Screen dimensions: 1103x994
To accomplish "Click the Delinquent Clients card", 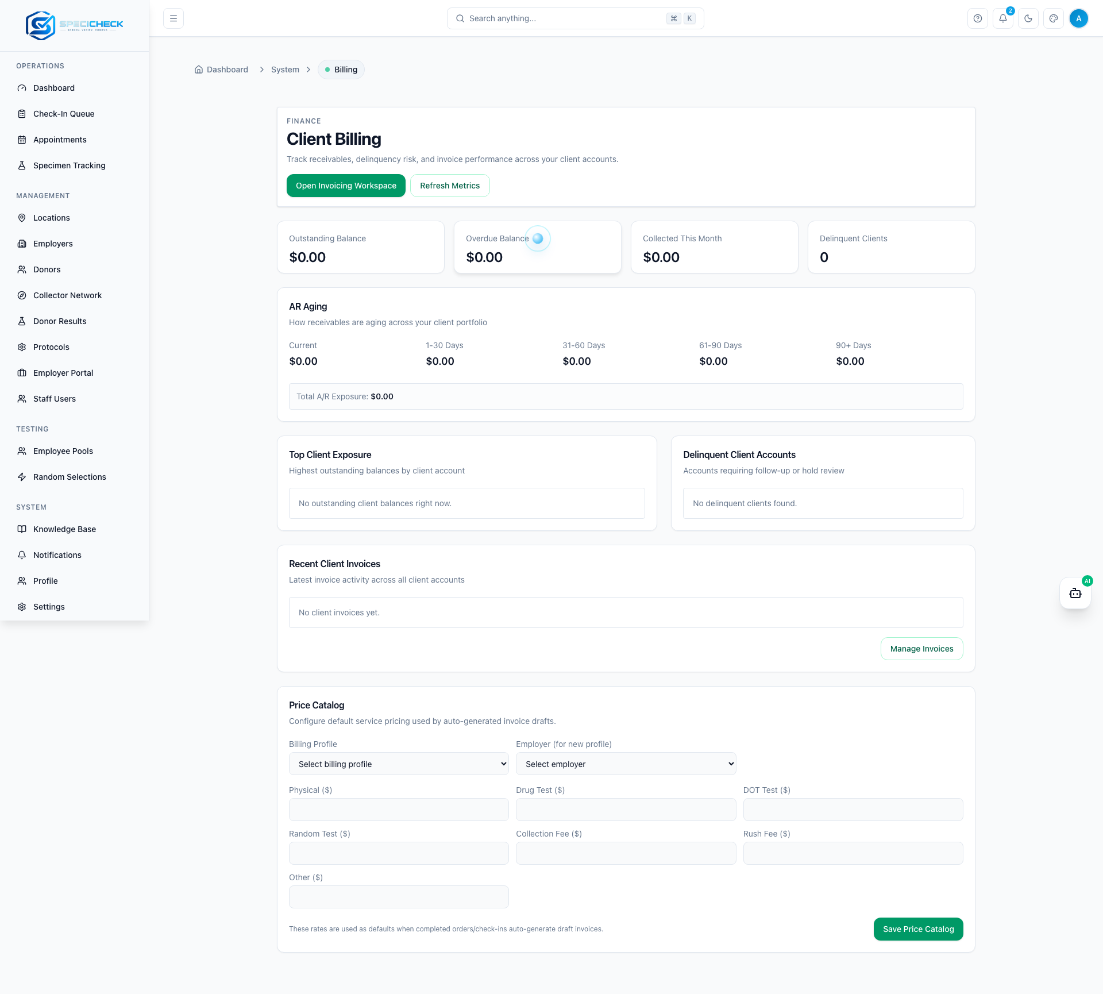I will pyautogui.click(x=892, y=247).
